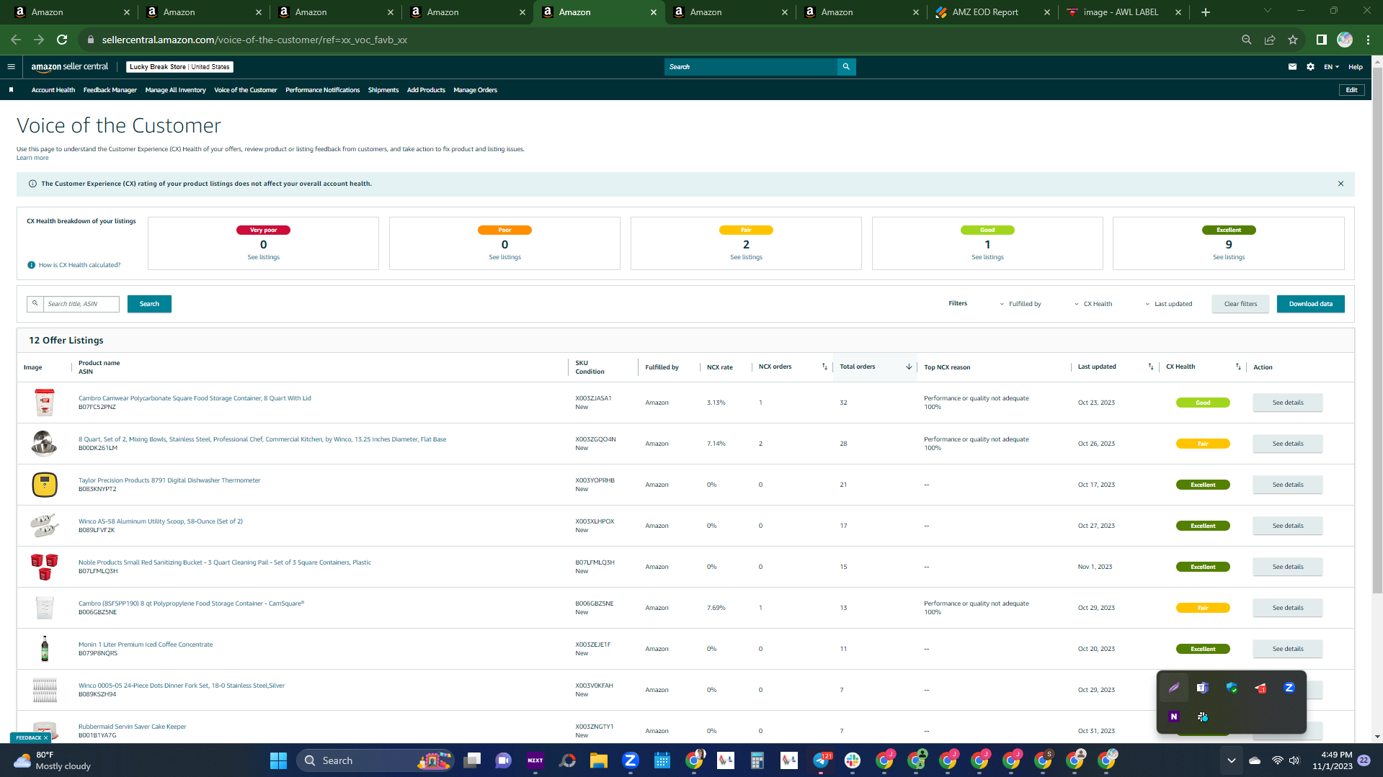Go to Feedback Manager in the nav bar
Viewport: 1383px width, 777px height.
click(x=110, y=90)
